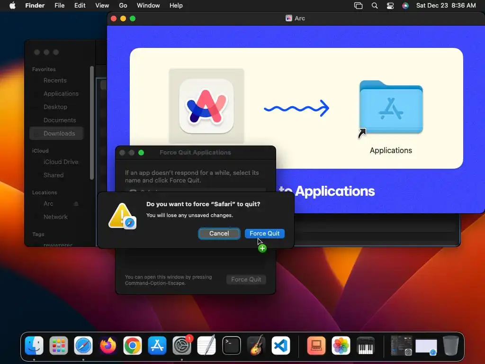Eject the Arc disk image
This screenshot has width=485, height=364.
pos(76,204)
